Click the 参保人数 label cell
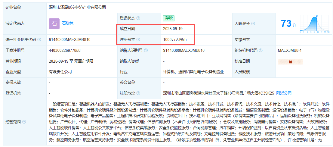 (x=25, y=83)
